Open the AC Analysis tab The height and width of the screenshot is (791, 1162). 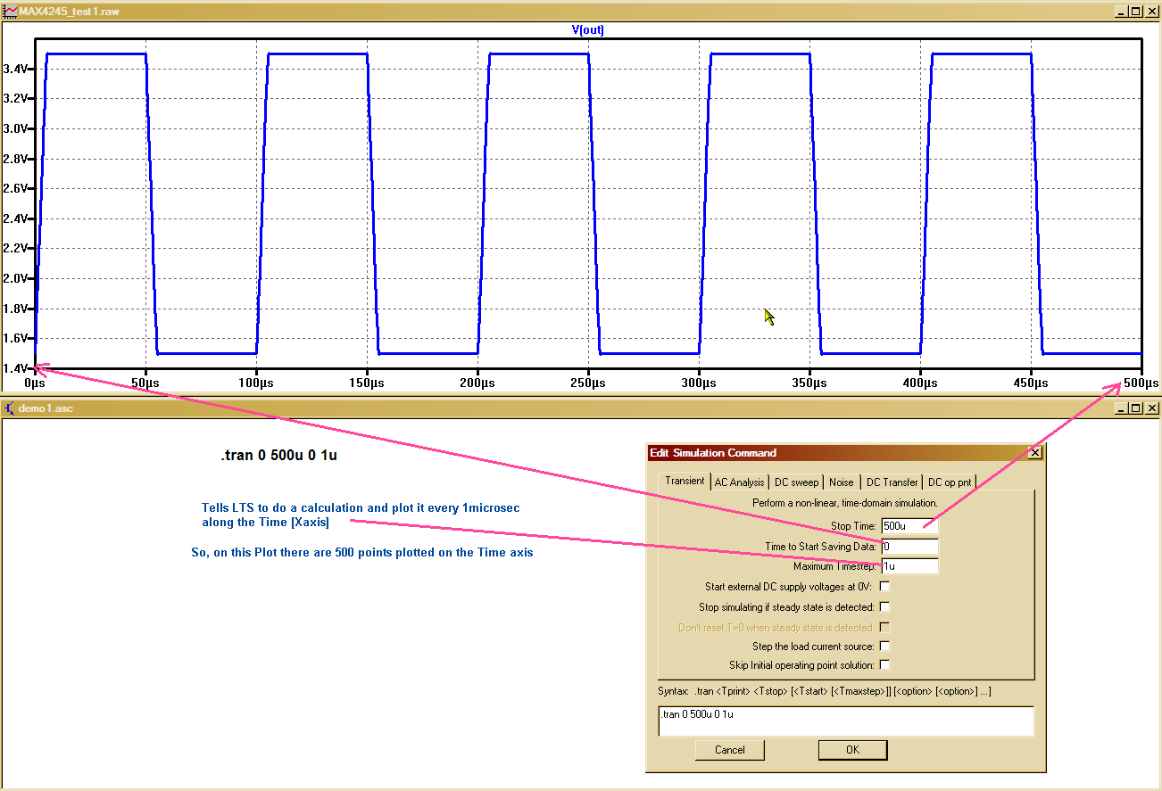point(739,482)
